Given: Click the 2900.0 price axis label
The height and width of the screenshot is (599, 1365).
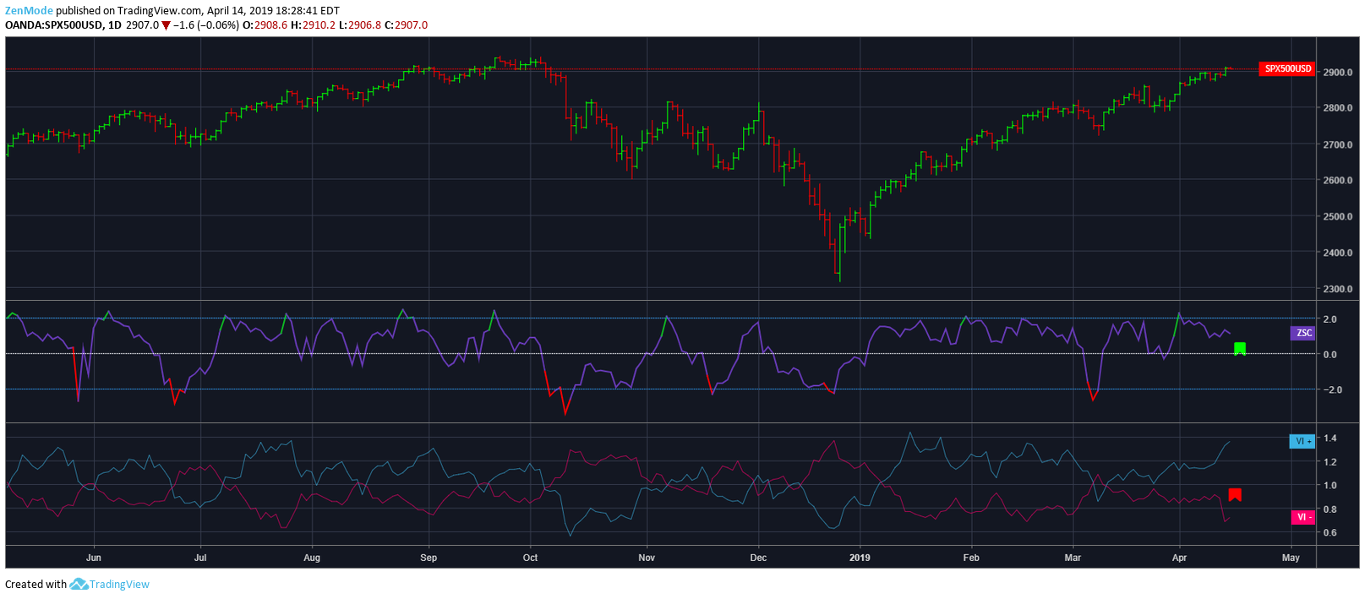Looking at the screenshot, I should 1338,73.
